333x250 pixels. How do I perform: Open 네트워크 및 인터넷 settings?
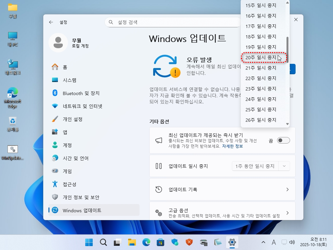(94, 106)
